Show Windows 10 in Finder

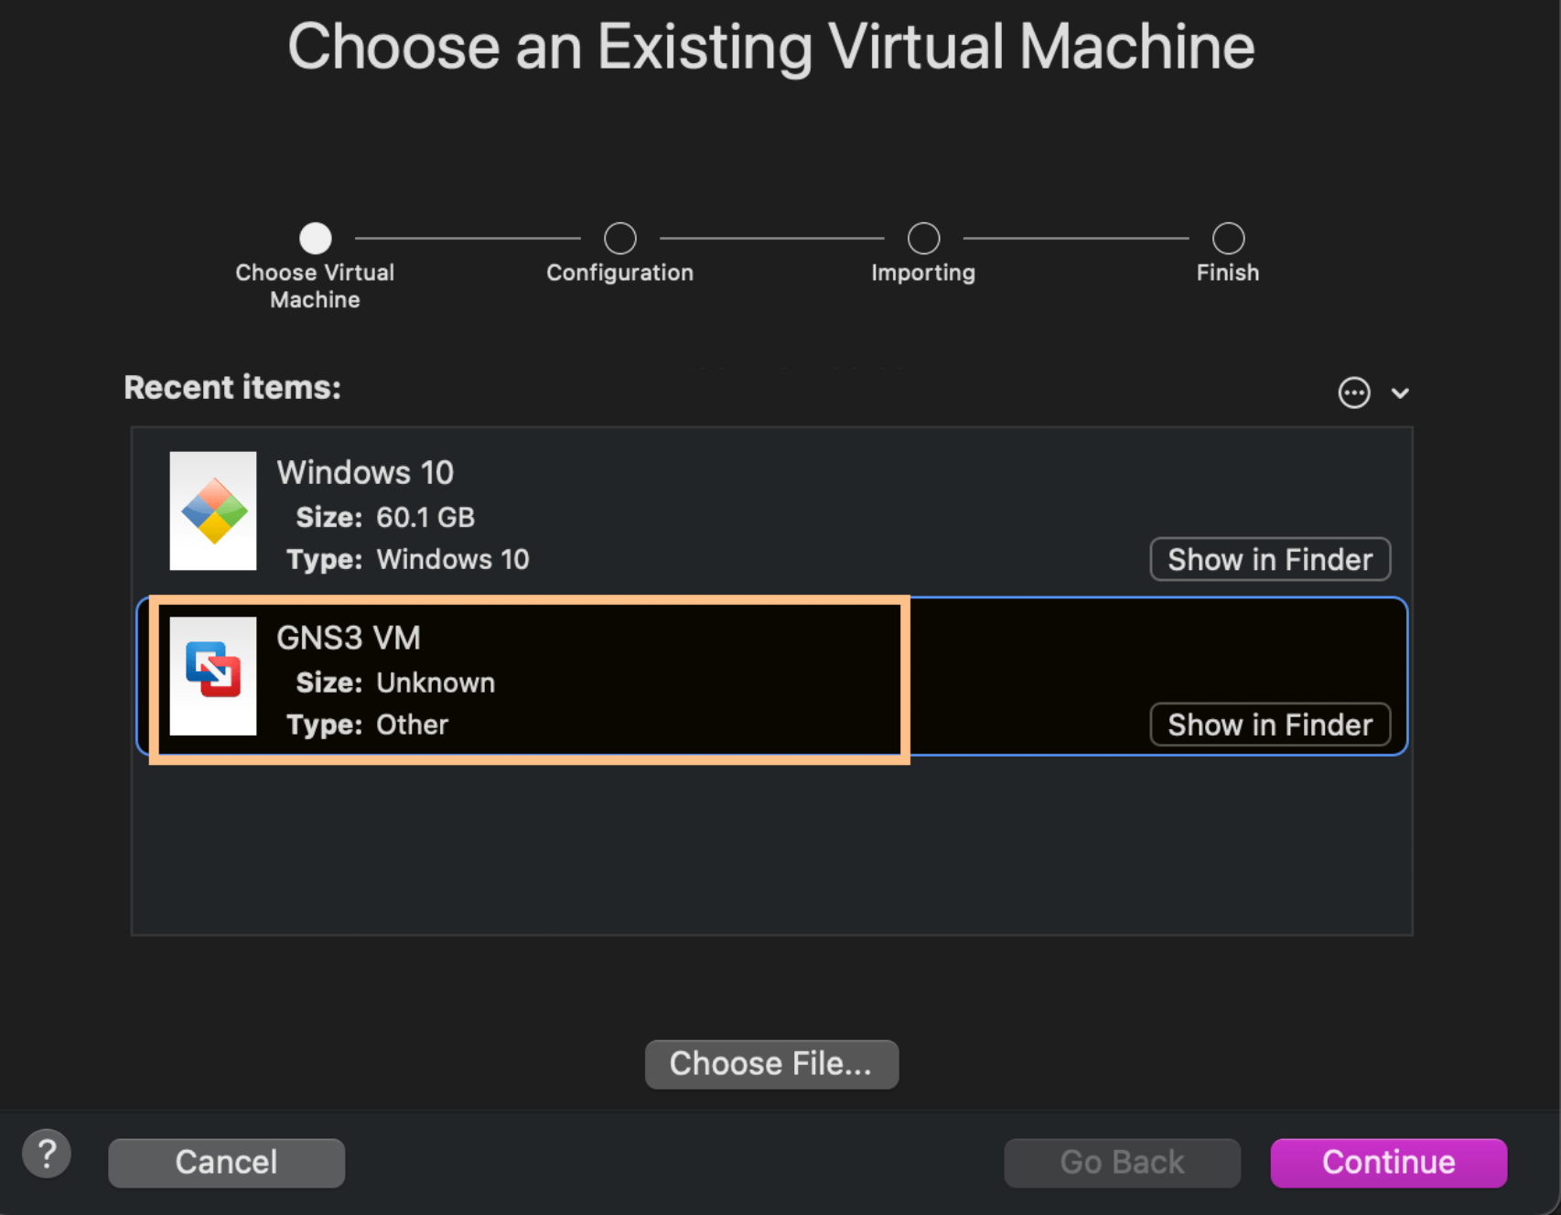tap(1269, 559)
